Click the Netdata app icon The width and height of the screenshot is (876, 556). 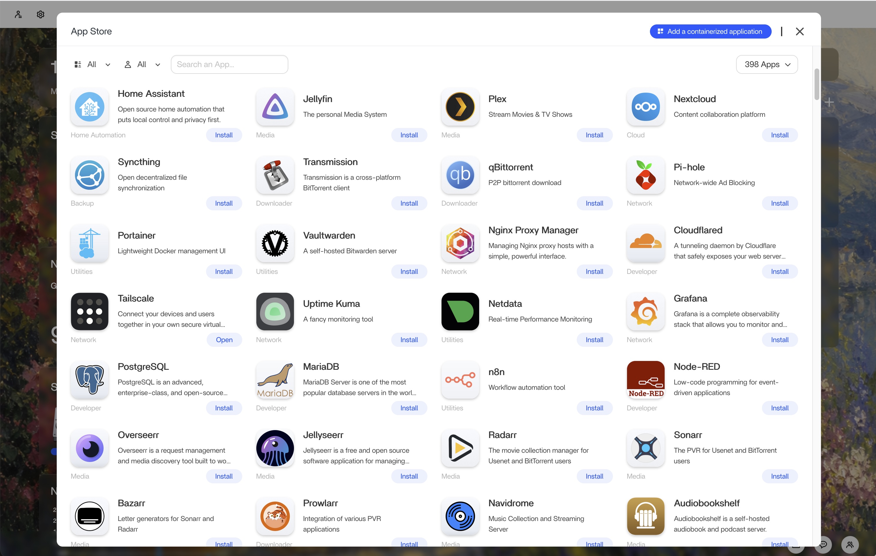coord(460,312)
